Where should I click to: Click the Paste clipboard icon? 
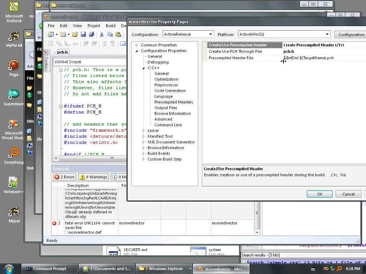tap(118, 34)
